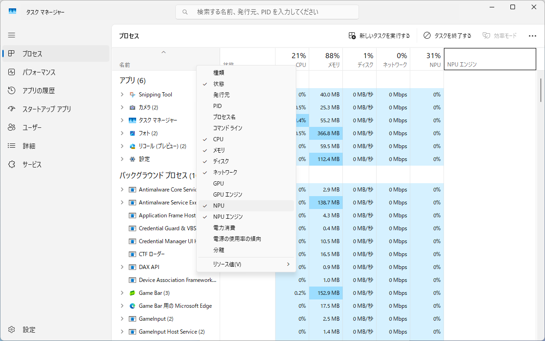Open the サービス (Services) page
The image size is (545, 341).
(x=56, y=164)
